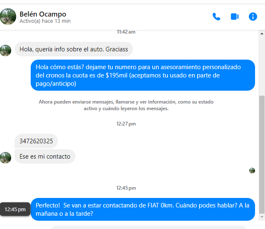Start a voice call with Belén Ocampo
This screenshot has height=229, width=265.
pyautogui.click(x=216, y=17)
